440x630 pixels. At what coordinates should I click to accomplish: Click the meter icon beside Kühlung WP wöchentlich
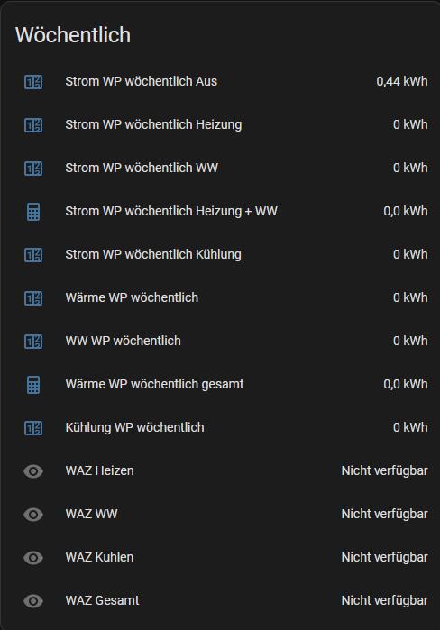33,428
